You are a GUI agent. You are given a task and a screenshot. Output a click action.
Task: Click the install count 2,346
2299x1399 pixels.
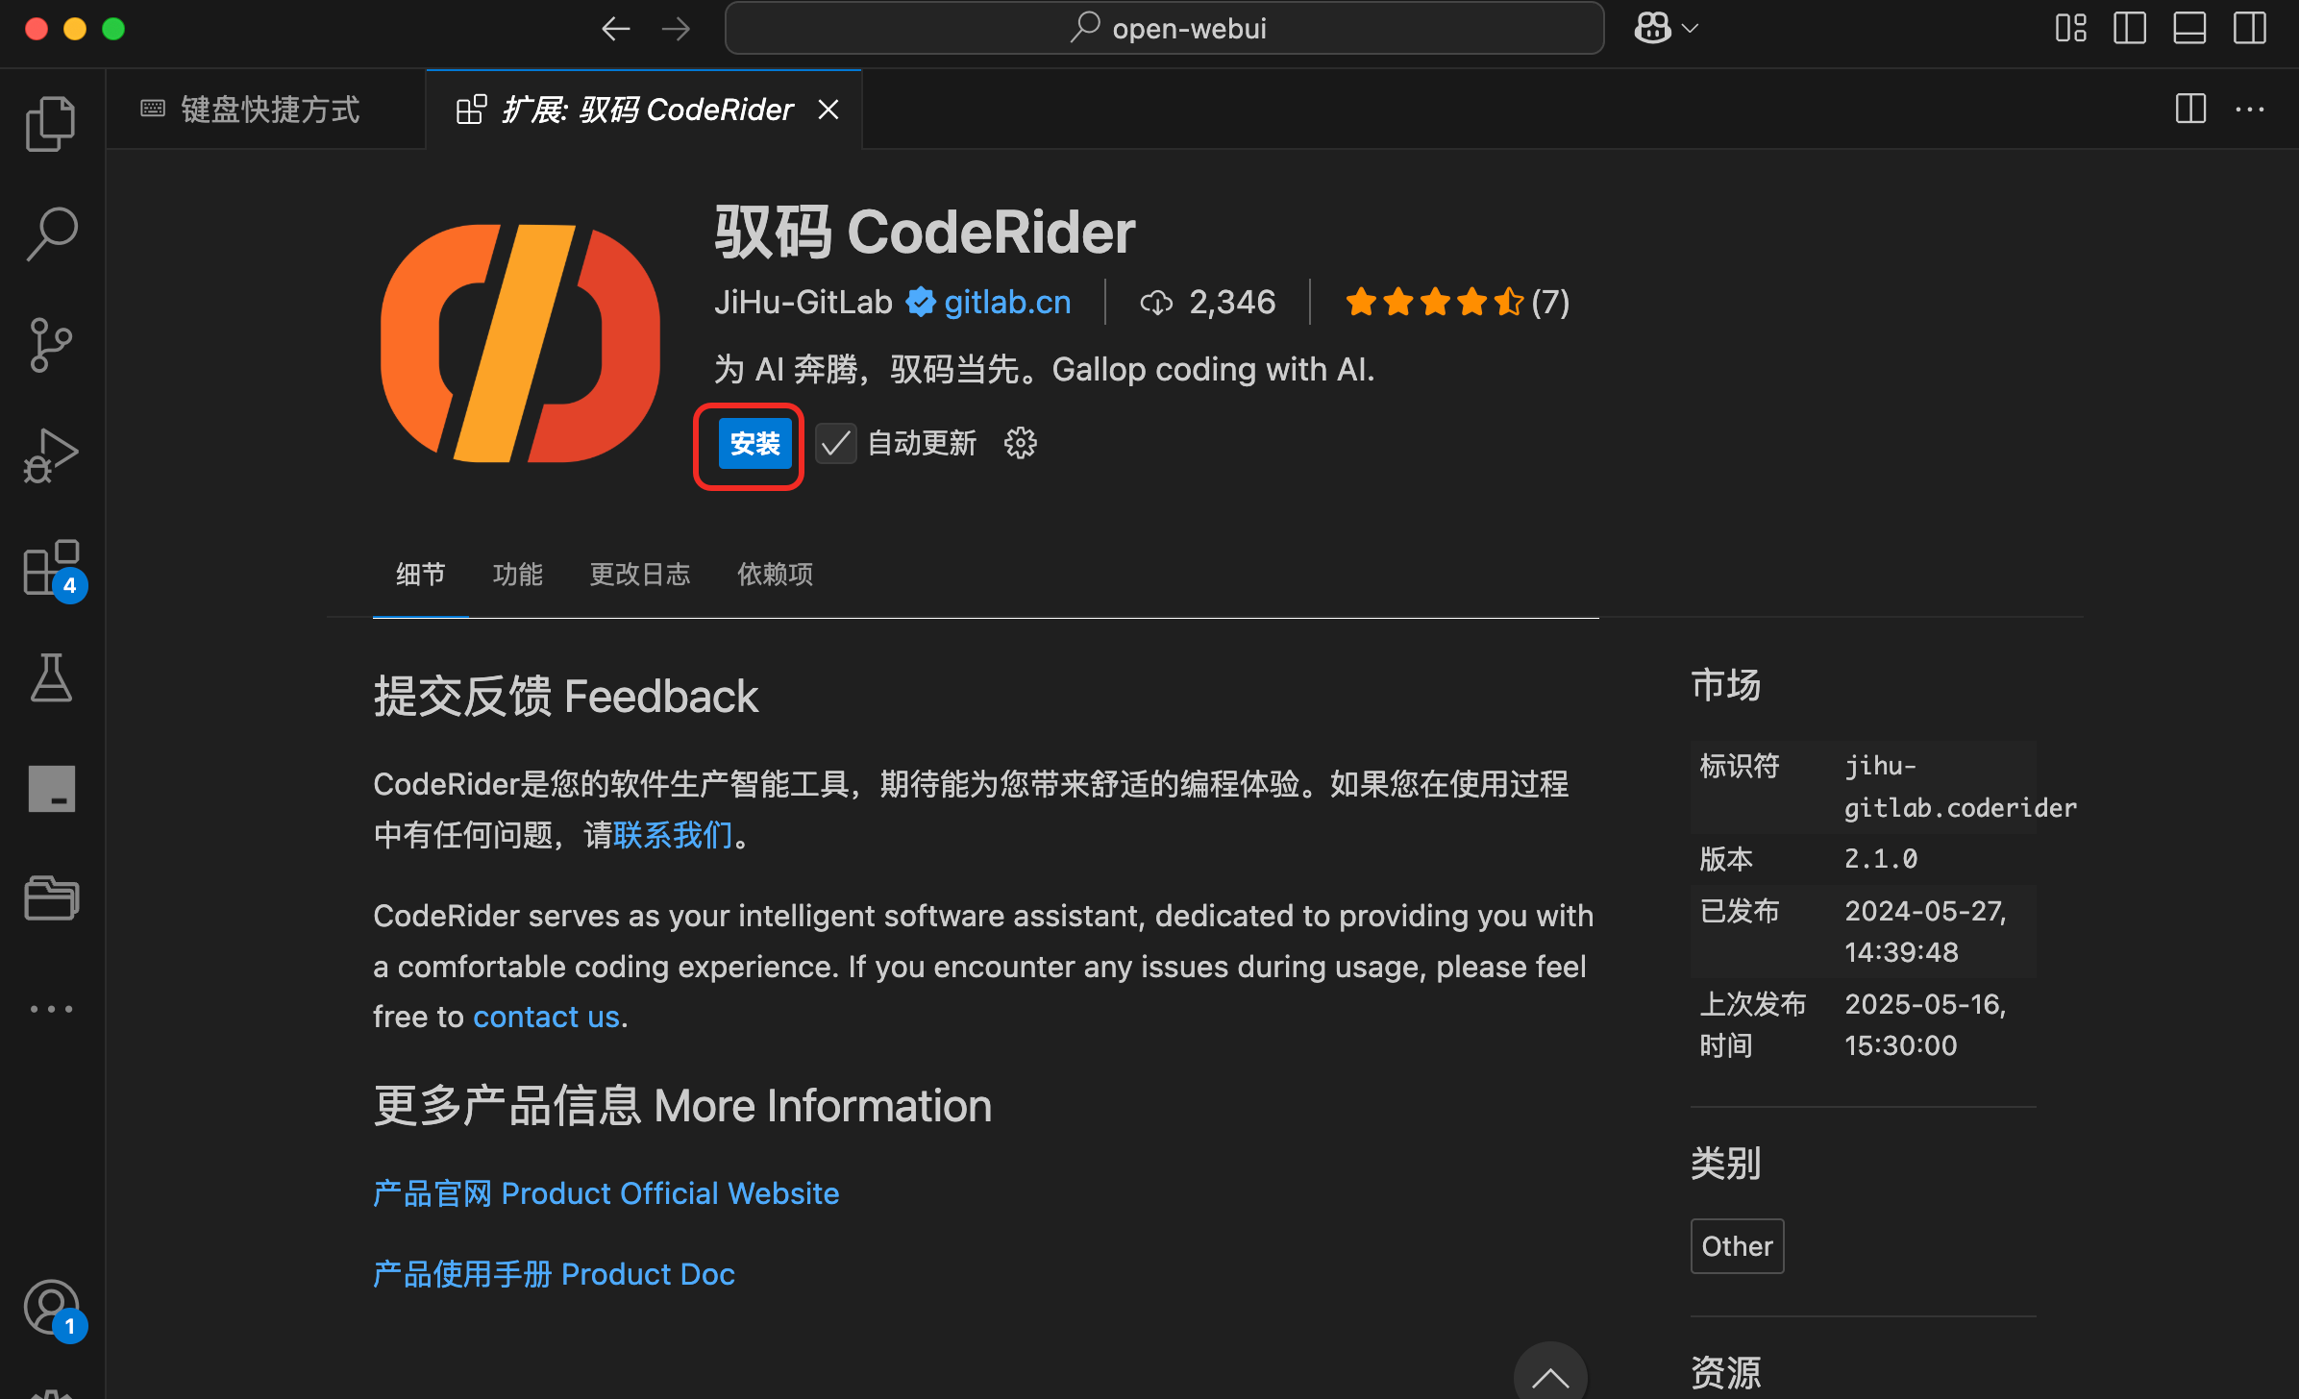(1207, 303)
